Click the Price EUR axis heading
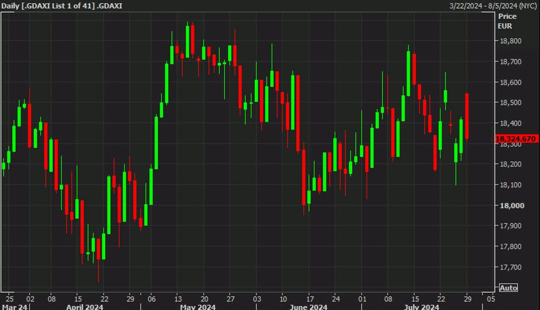This screenshot has width=540, height=310. (x=507, y=21)
